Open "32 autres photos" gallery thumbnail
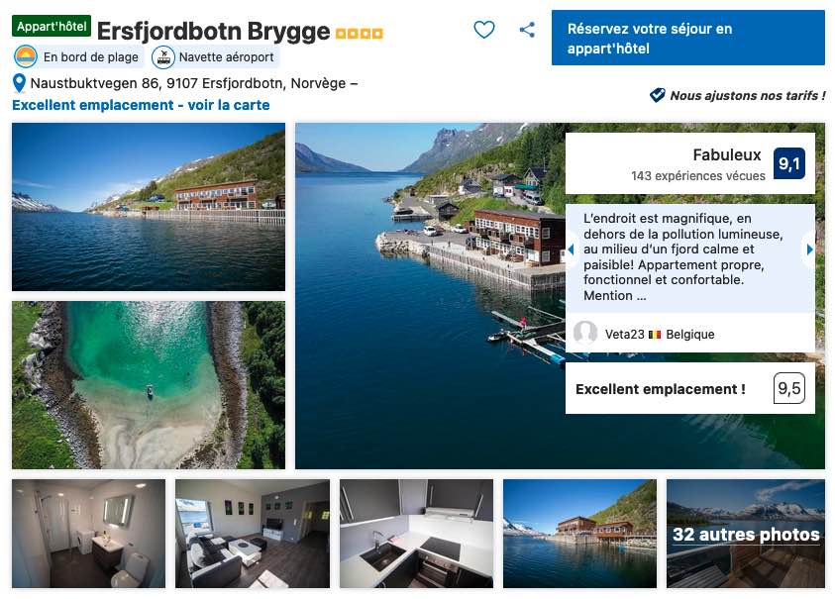Viewport: 835px width, 599px height. (x=746, y=534)
